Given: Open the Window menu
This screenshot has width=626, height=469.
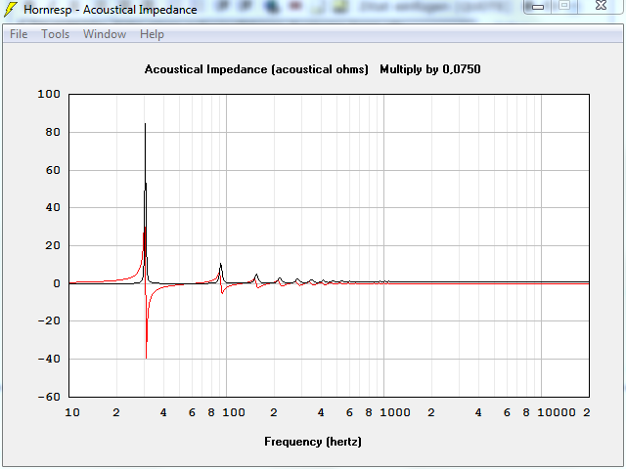Looking at the screenshot, I should (105, 34).
